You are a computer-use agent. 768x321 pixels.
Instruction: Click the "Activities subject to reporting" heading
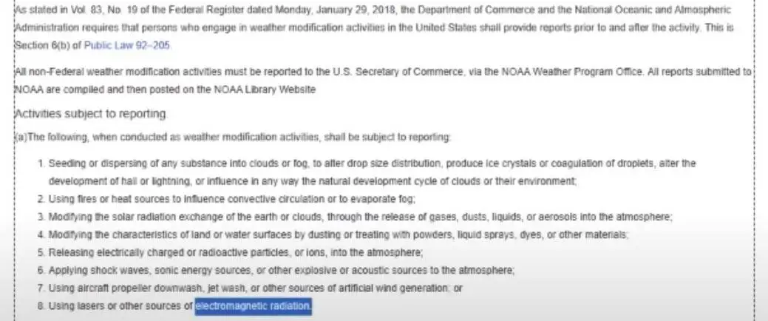(x=92, y=114)
